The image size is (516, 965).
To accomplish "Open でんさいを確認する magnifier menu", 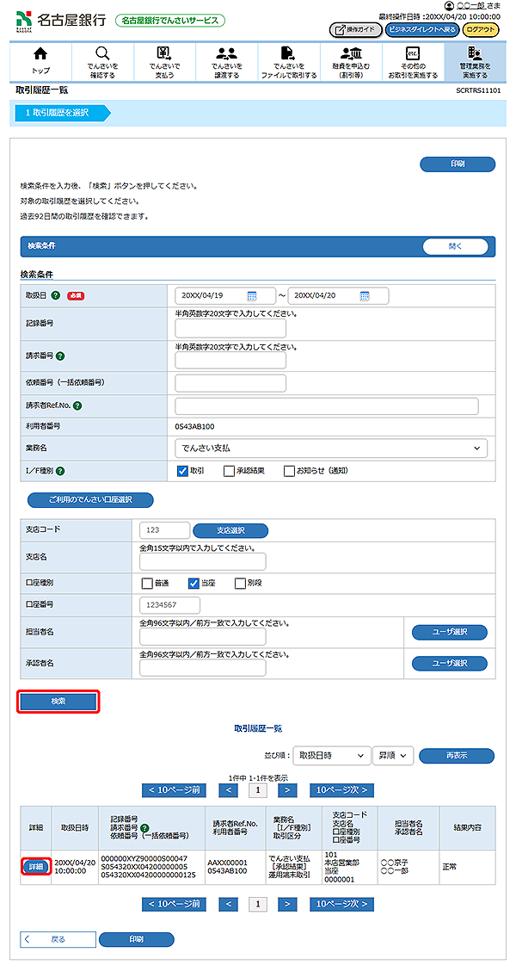I will [102, 62].
